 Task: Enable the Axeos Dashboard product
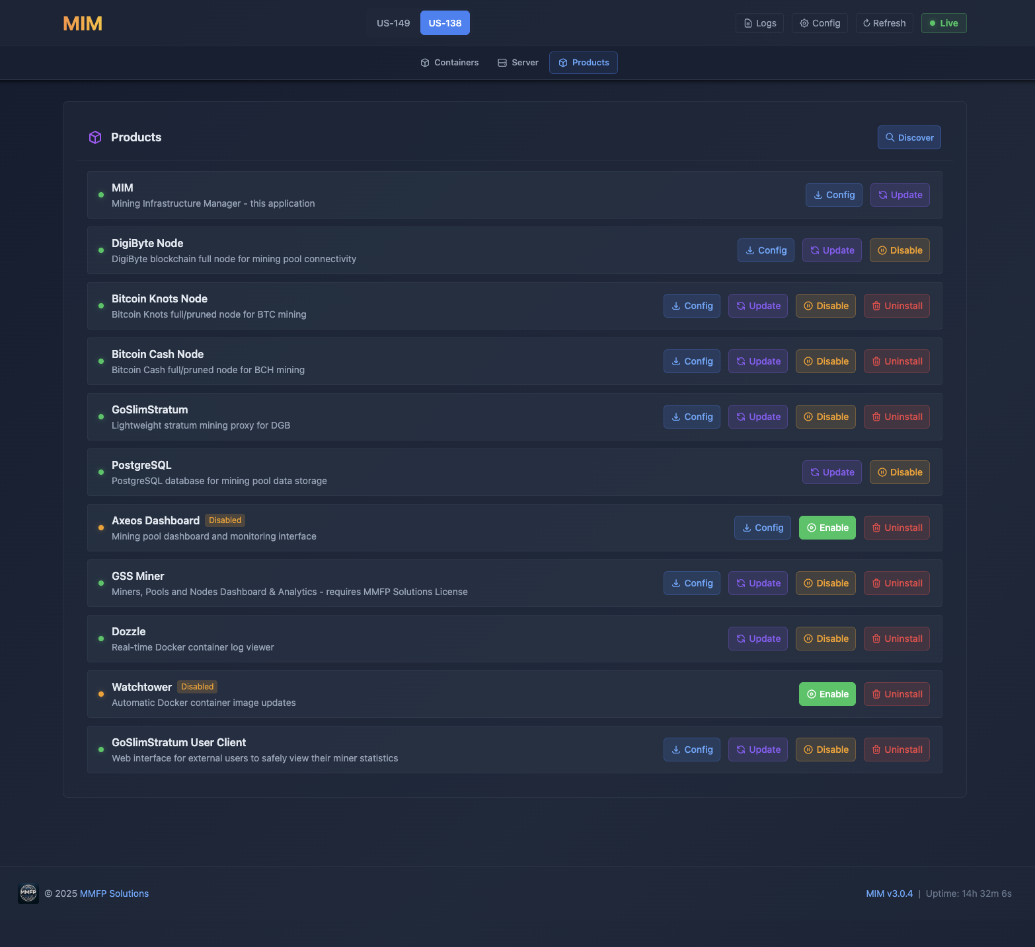[827, 527]
